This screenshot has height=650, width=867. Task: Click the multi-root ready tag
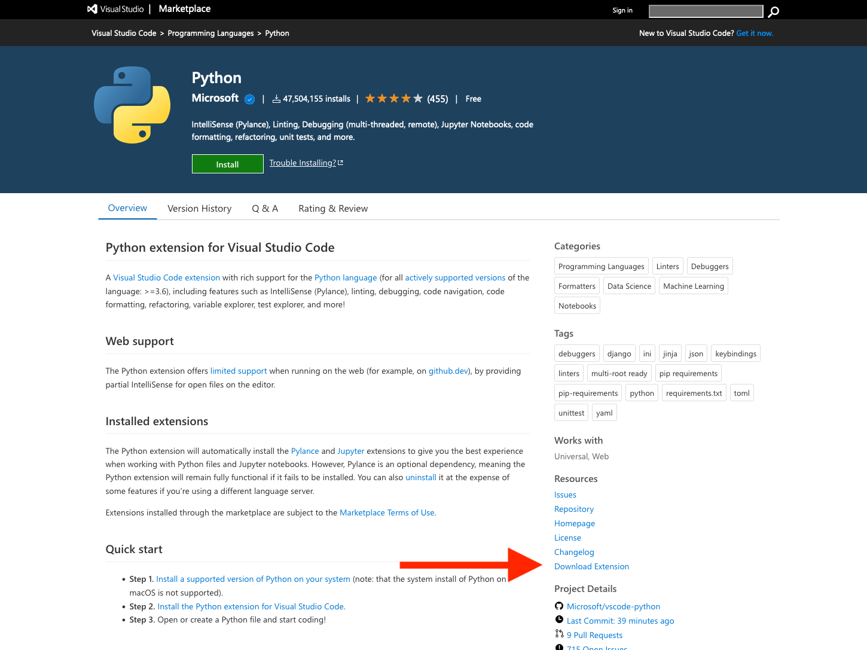pyautogui.click(x=619, y=373)
